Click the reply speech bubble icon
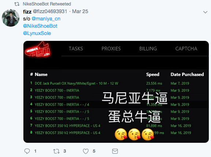This screenshot has width=211, height=157. tap(27, 151)
